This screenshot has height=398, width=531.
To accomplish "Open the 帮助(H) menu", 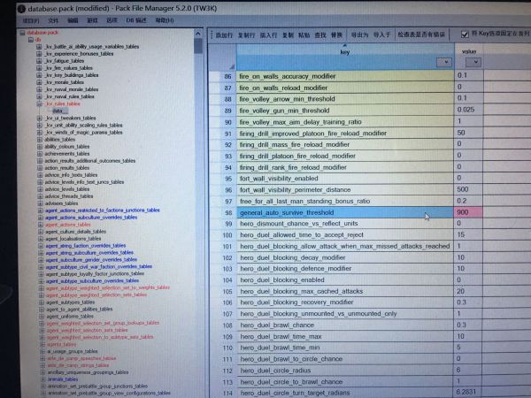I will pyautogui.click(x=164, y=19).
